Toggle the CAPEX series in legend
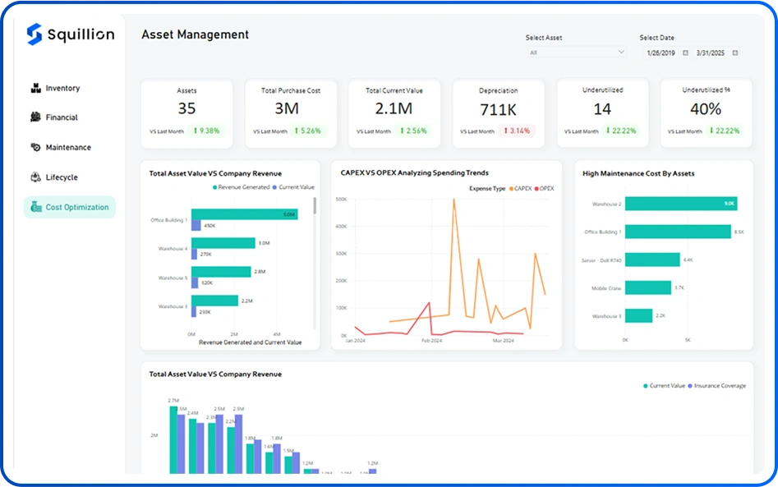This screenshot has width=778, height=487. [x=519, y=188]
